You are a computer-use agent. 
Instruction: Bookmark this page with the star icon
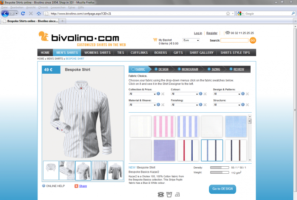tap(228, 14)
